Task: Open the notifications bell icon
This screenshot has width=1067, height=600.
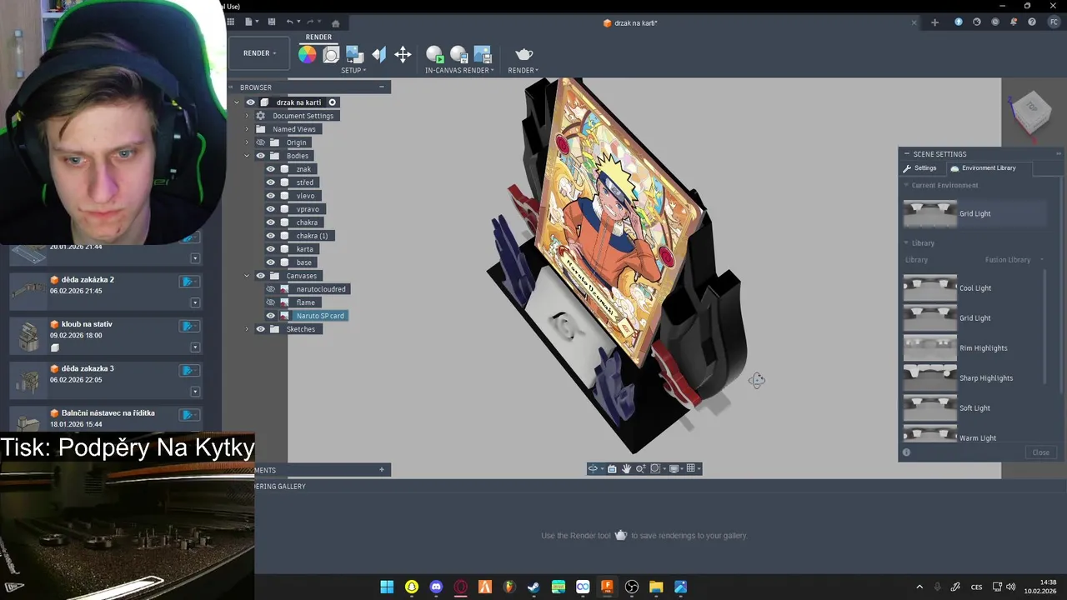Action: pos(1015,22)
